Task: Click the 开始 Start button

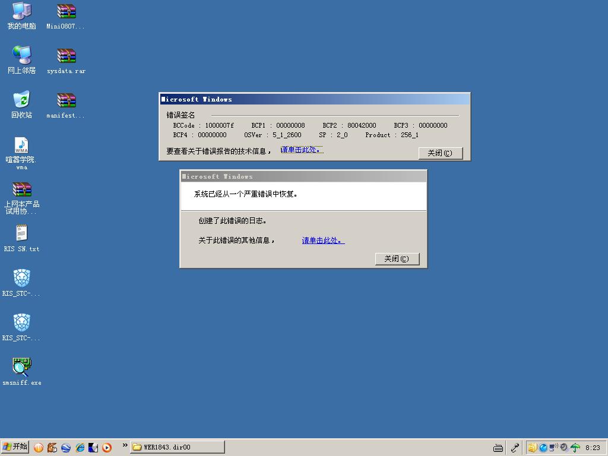Action: pyautogui.click(x=15, y=447)
